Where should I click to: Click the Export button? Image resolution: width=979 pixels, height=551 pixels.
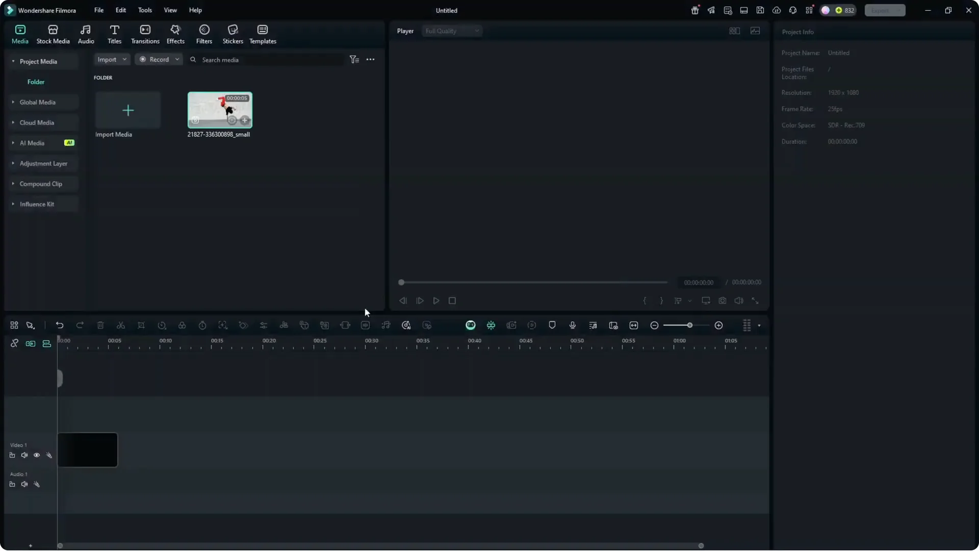pyautogui.click(x=884, y=10)
